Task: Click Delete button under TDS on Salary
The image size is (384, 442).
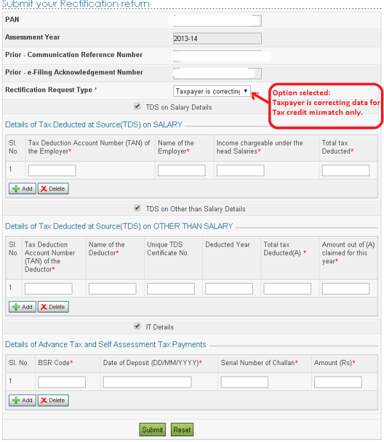Action: pyautogui.click(x=52, y=189)
